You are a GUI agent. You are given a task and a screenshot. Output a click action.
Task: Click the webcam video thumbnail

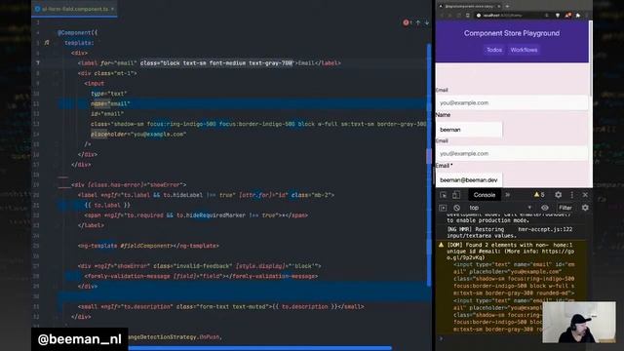click(x=578, y=323)
